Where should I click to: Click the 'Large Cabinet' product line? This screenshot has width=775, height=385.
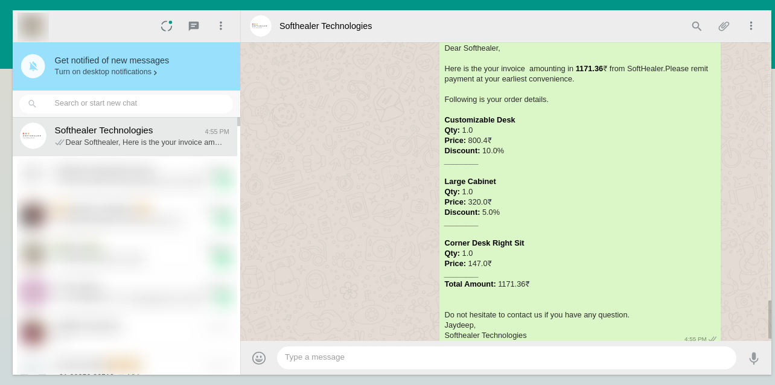[x=470, y=182]
